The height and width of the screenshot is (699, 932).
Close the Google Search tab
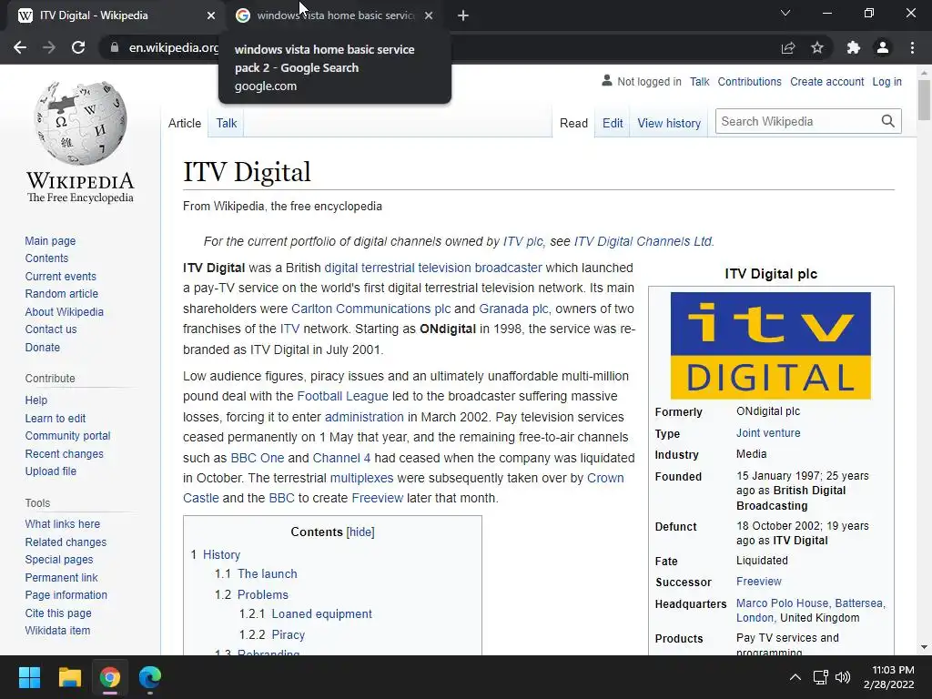coord(429,15)
